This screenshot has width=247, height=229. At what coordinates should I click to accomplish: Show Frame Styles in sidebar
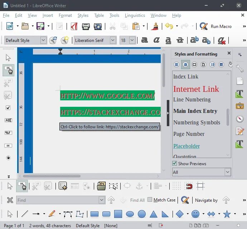194,65
